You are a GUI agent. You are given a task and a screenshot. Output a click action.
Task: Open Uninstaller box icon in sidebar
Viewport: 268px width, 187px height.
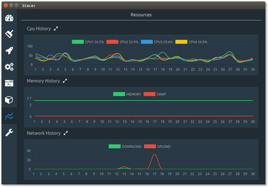click(9, 100)
